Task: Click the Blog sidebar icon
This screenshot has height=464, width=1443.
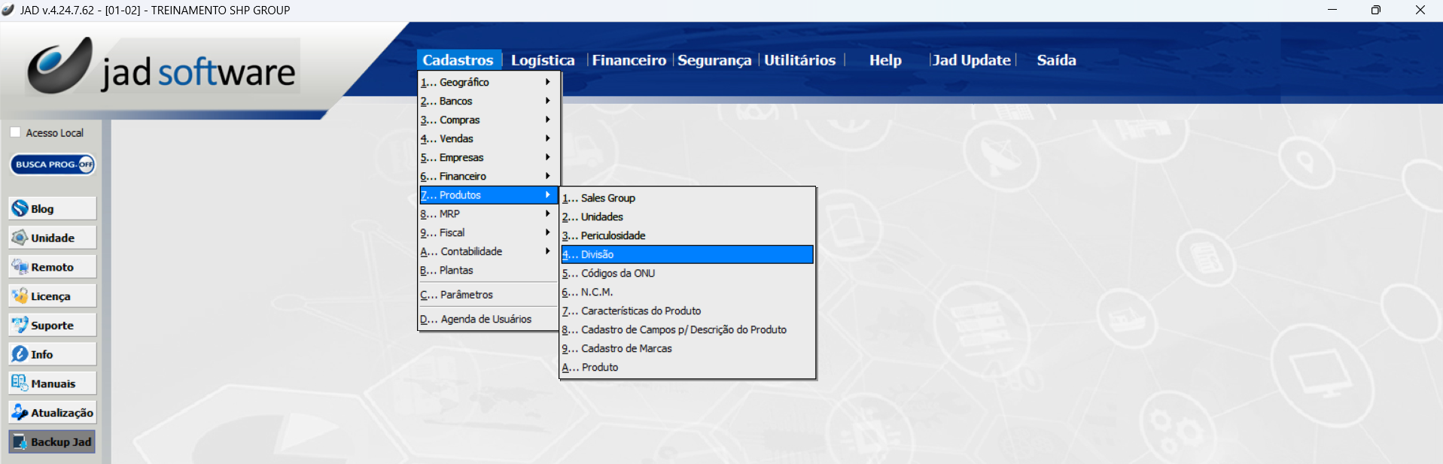Action: click(x=20, y=208)
